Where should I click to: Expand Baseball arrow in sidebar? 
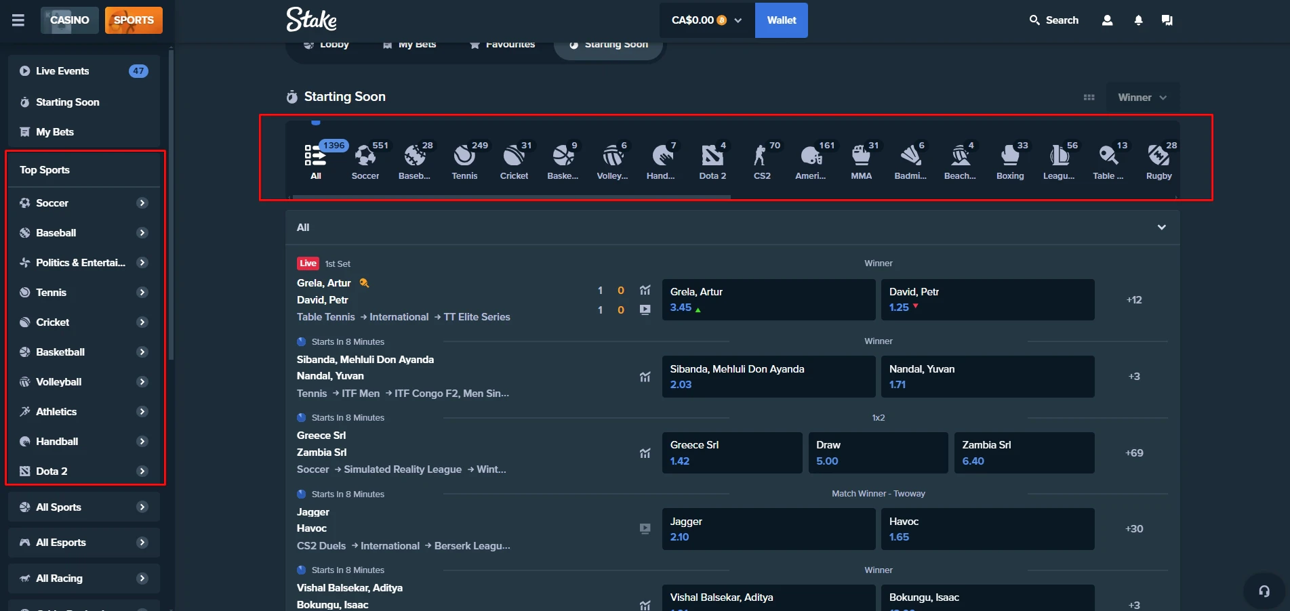pyautogui.click(x=142, y=233)
